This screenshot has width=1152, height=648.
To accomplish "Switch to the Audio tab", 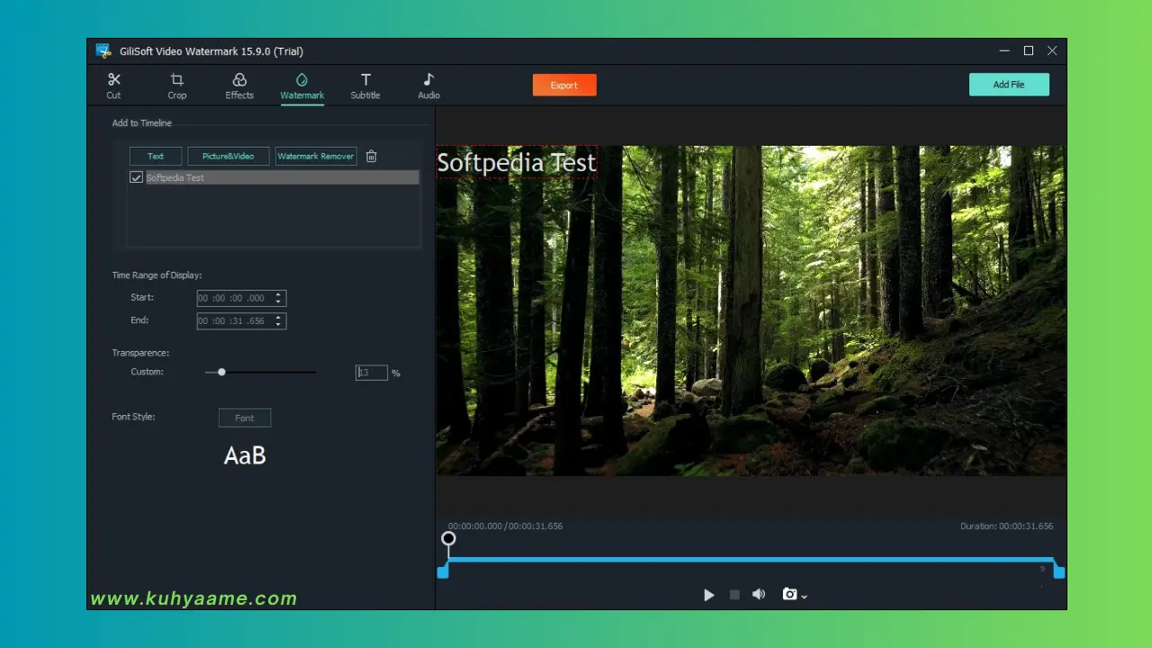I will 428,86.
